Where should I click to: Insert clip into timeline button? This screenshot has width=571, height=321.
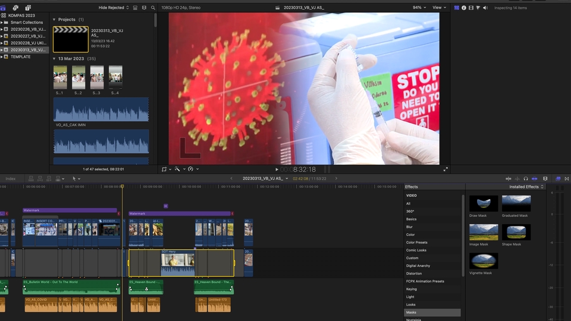(40, 179)
